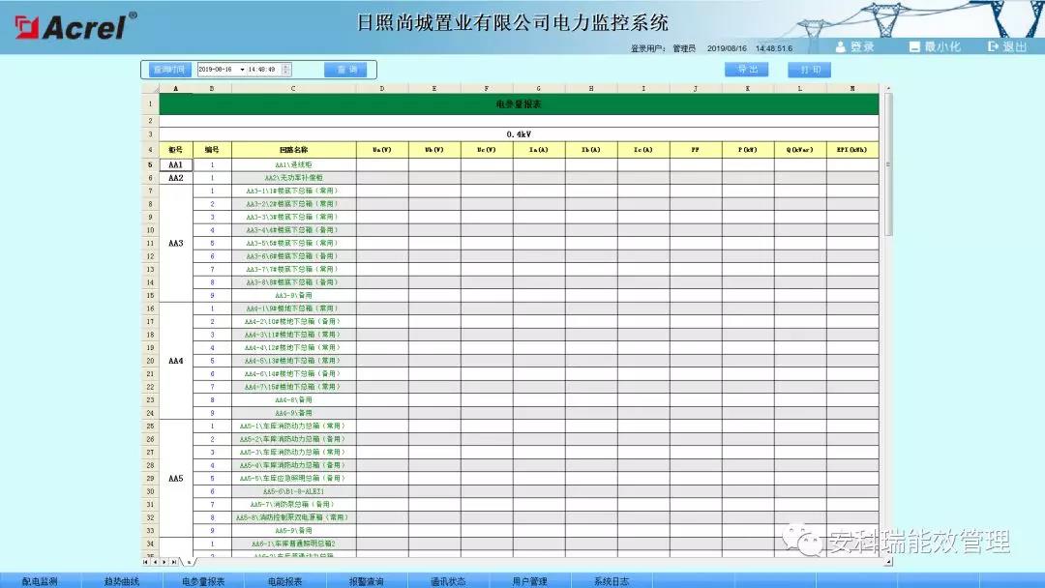Click the AA2\无功率补偿柜 circuit name

click(293, 178)
